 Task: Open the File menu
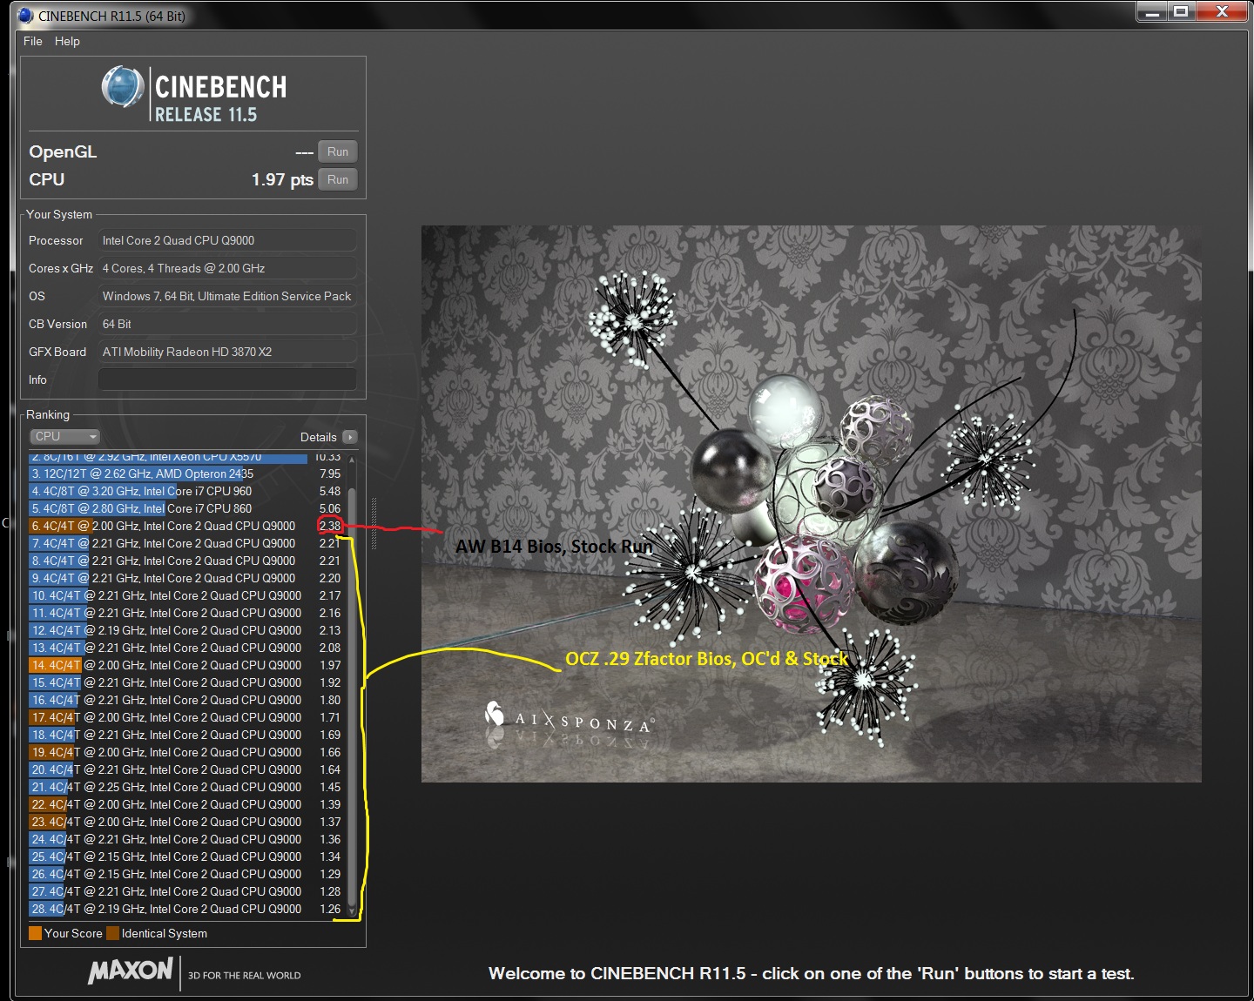[x=32, y=41]
